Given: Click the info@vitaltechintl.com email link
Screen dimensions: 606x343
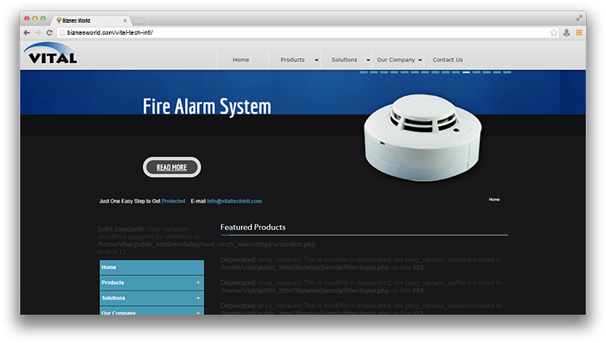Looking at the screenshot, I should 234,201.
